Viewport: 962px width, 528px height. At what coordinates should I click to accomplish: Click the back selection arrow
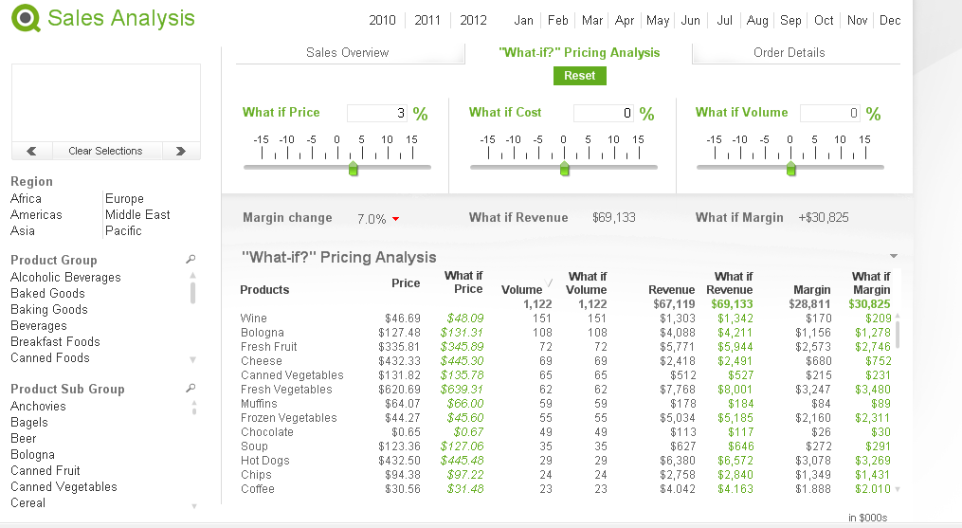32,151
